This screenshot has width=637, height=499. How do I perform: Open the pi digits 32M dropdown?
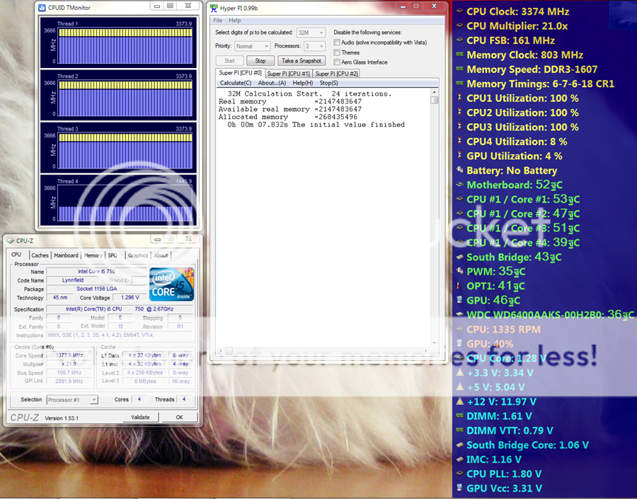point(311,33)
